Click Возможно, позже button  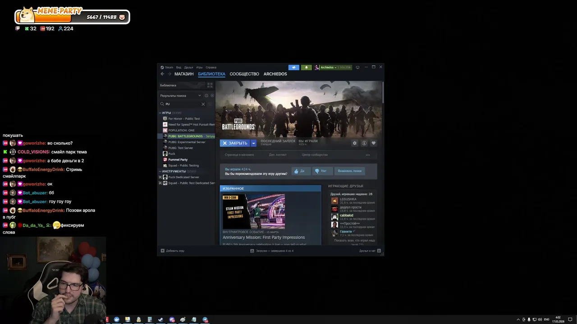point(350,171)
